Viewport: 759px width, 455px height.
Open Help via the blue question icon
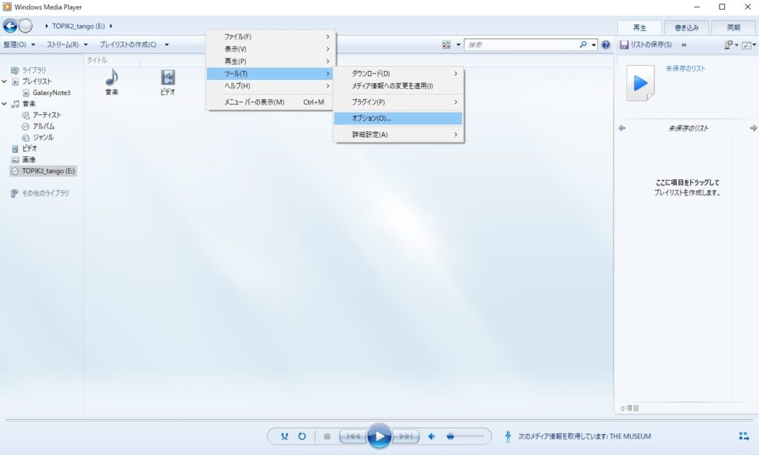[x=606, y=45]
